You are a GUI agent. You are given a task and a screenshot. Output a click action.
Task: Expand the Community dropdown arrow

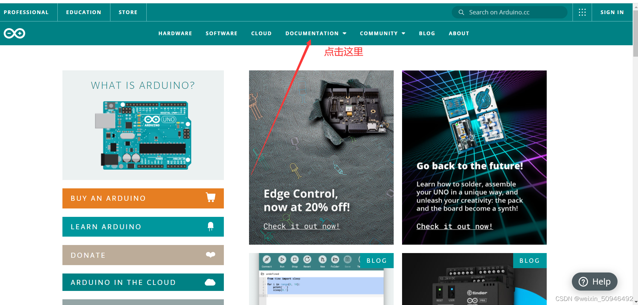tap(403, 34)
